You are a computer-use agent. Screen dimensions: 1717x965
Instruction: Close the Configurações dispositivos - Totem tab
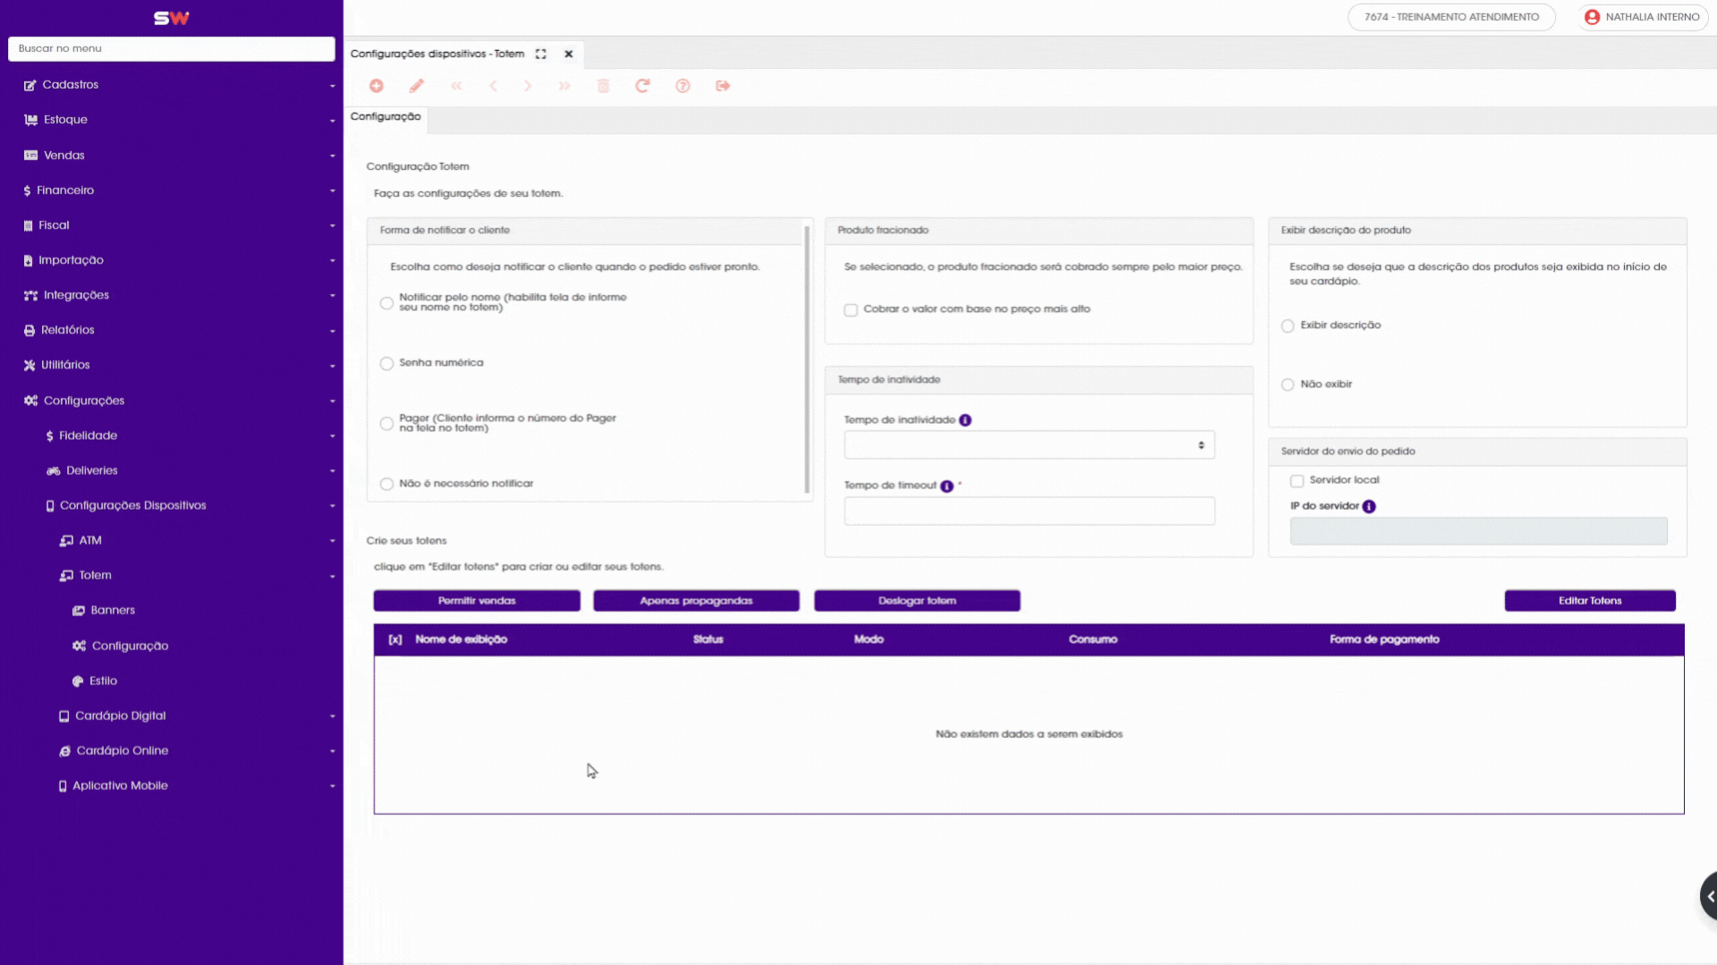pyautogui.click(x=568, y=54)
